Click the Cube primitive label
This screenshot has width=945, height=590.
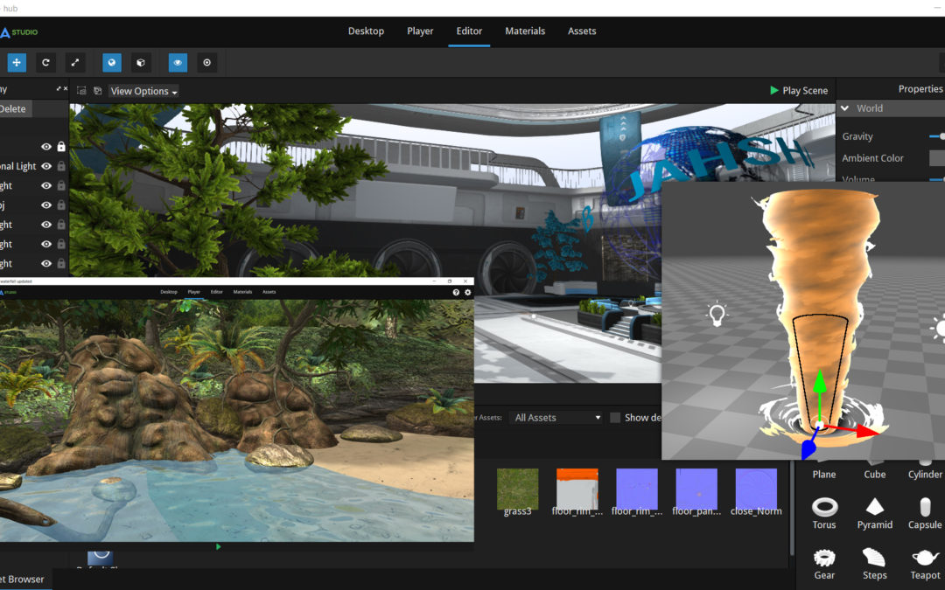[874, 475]
